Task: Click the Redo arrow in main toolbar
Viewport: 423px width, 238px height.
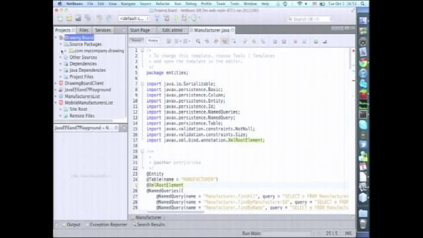Action: coord(108,18)
